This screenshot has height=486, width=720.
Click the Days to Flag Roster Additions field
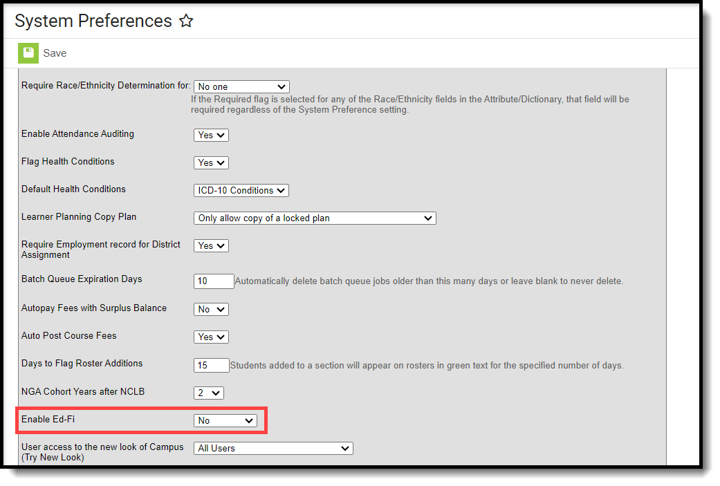[x=211, y=365]
